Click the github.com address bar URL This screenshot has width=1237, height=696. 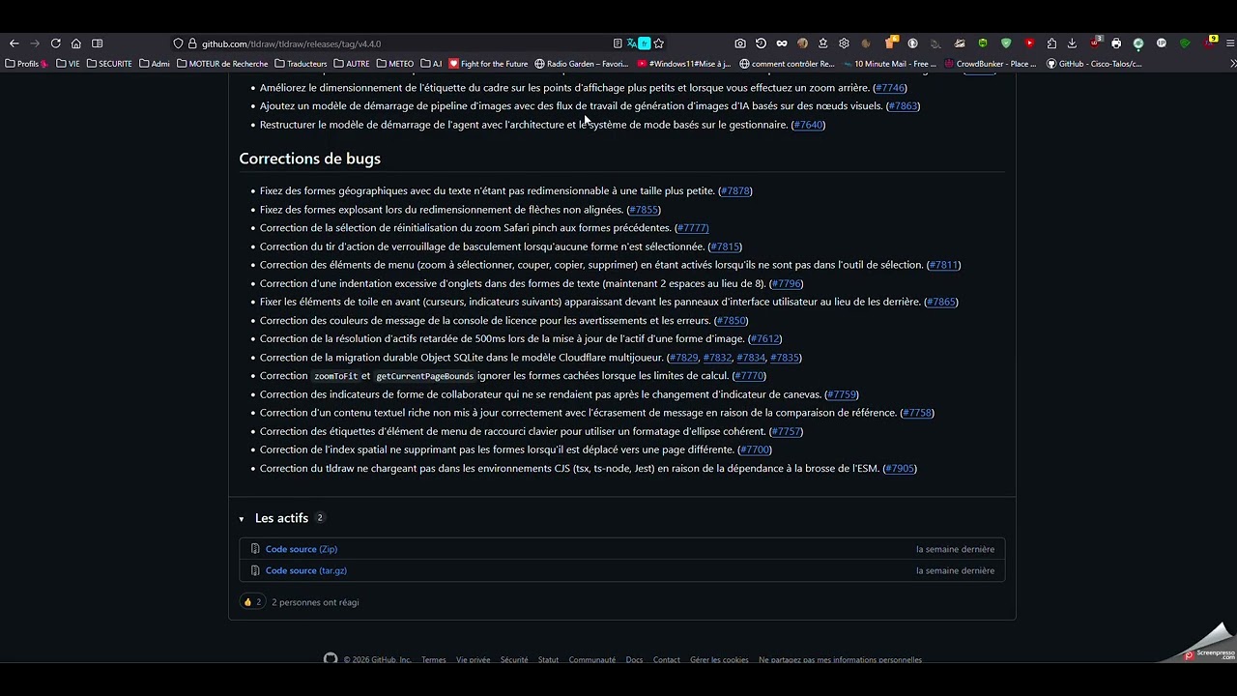[x=291, y=43]
